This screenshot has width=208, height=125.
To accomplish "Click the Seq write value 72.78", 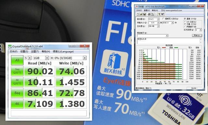I will [x=71, y=93].
